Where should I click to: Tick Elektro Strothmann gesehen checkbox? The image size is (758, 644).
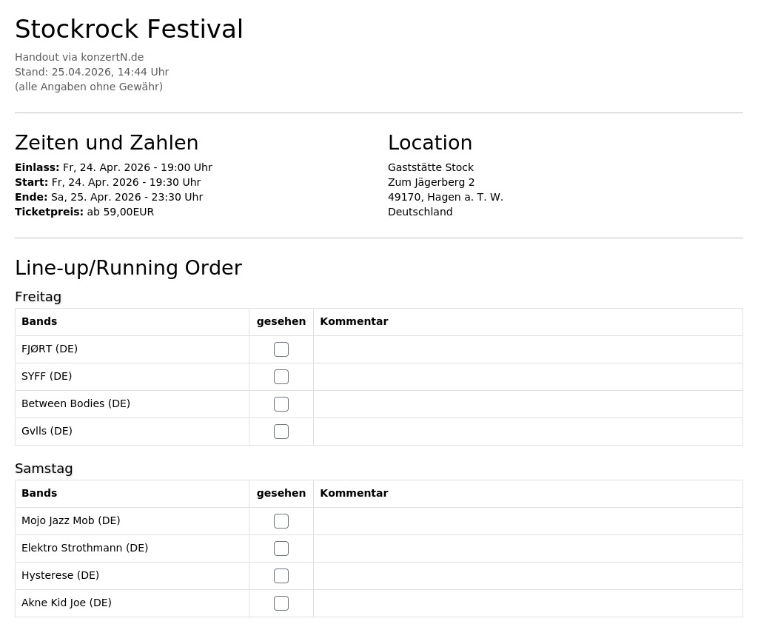pos(281,549)
